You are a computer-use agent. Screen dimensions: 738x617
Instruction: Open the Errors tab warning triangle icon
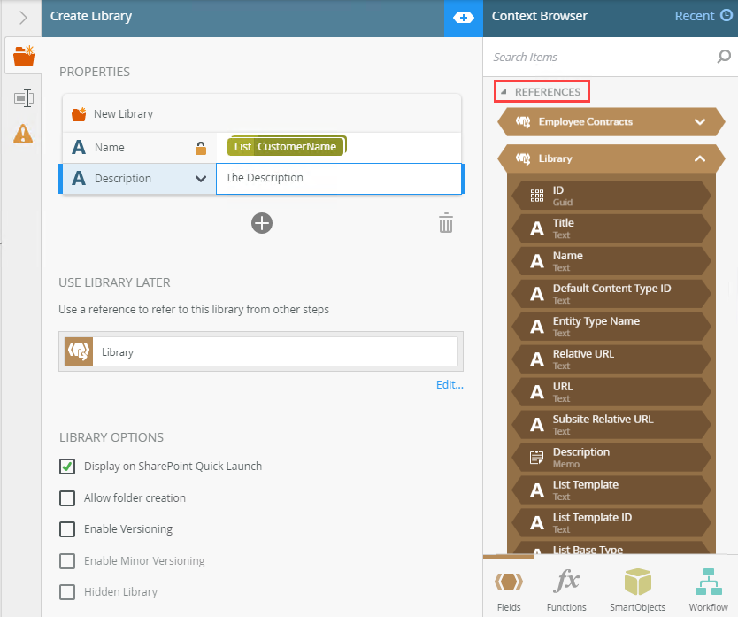pyautogui.click(x=23, y=134)
